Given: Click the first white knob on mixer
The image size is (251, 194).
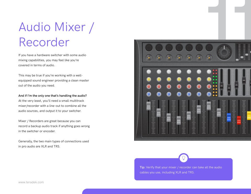Looking at the screenshot, I should (149, 71).
